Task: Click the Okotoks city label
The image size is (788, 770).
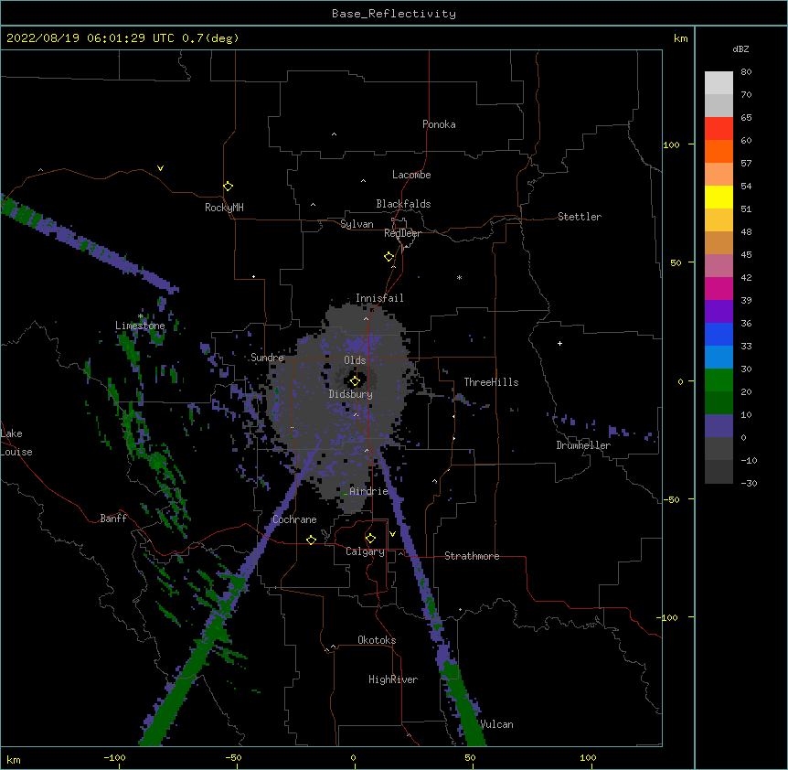Action: 377,640
